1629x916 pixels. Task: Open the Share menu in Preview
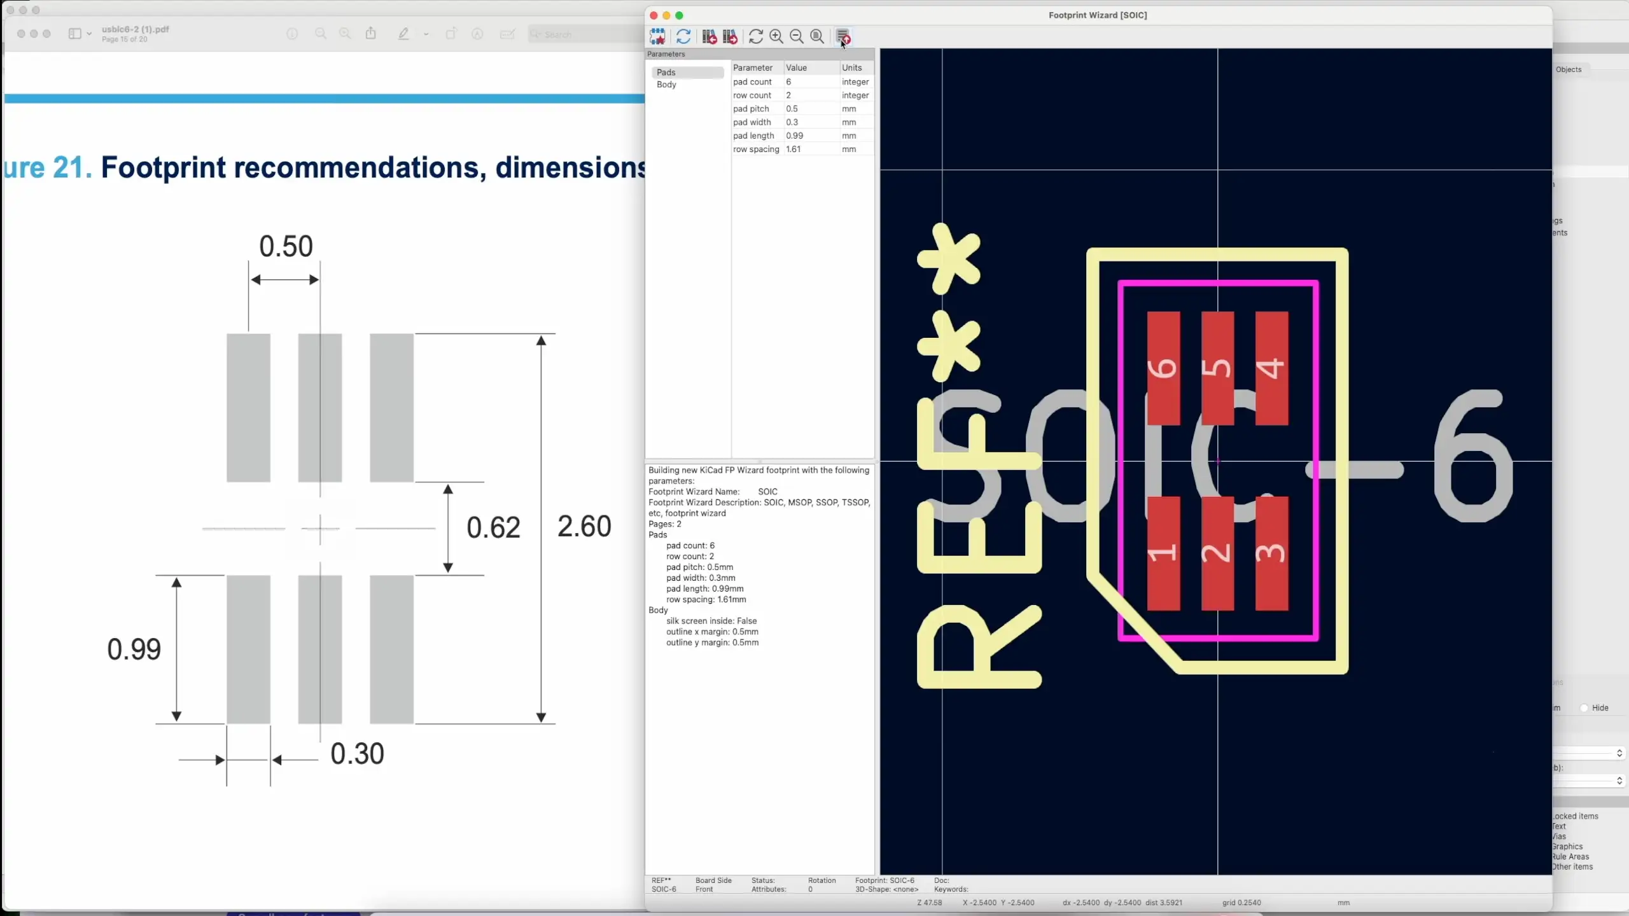pyautogui.click(x=372, y=34)
